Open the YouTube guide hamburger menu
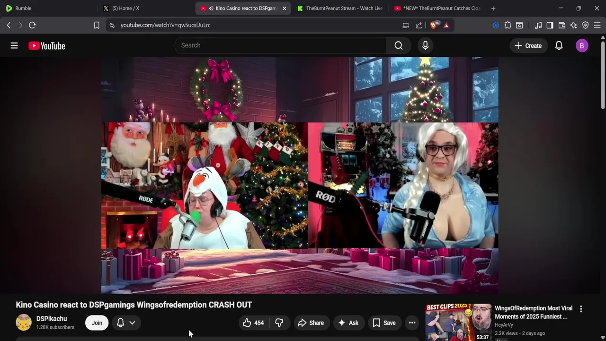Viewport: 606px width, 341px height. [14, 45]
